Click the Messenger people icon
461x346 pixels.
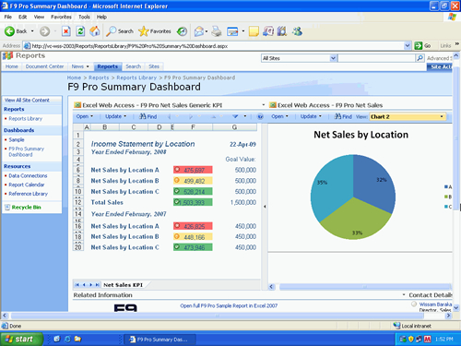[x=297, y=31]
